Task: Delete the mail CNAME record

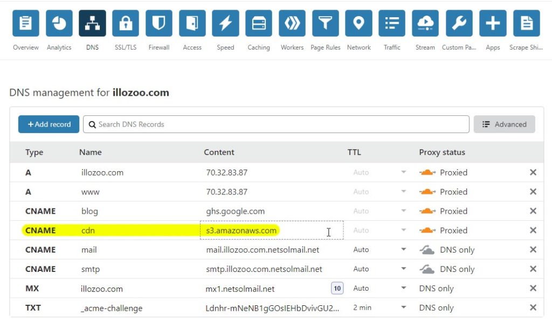Action: (533, 250)
